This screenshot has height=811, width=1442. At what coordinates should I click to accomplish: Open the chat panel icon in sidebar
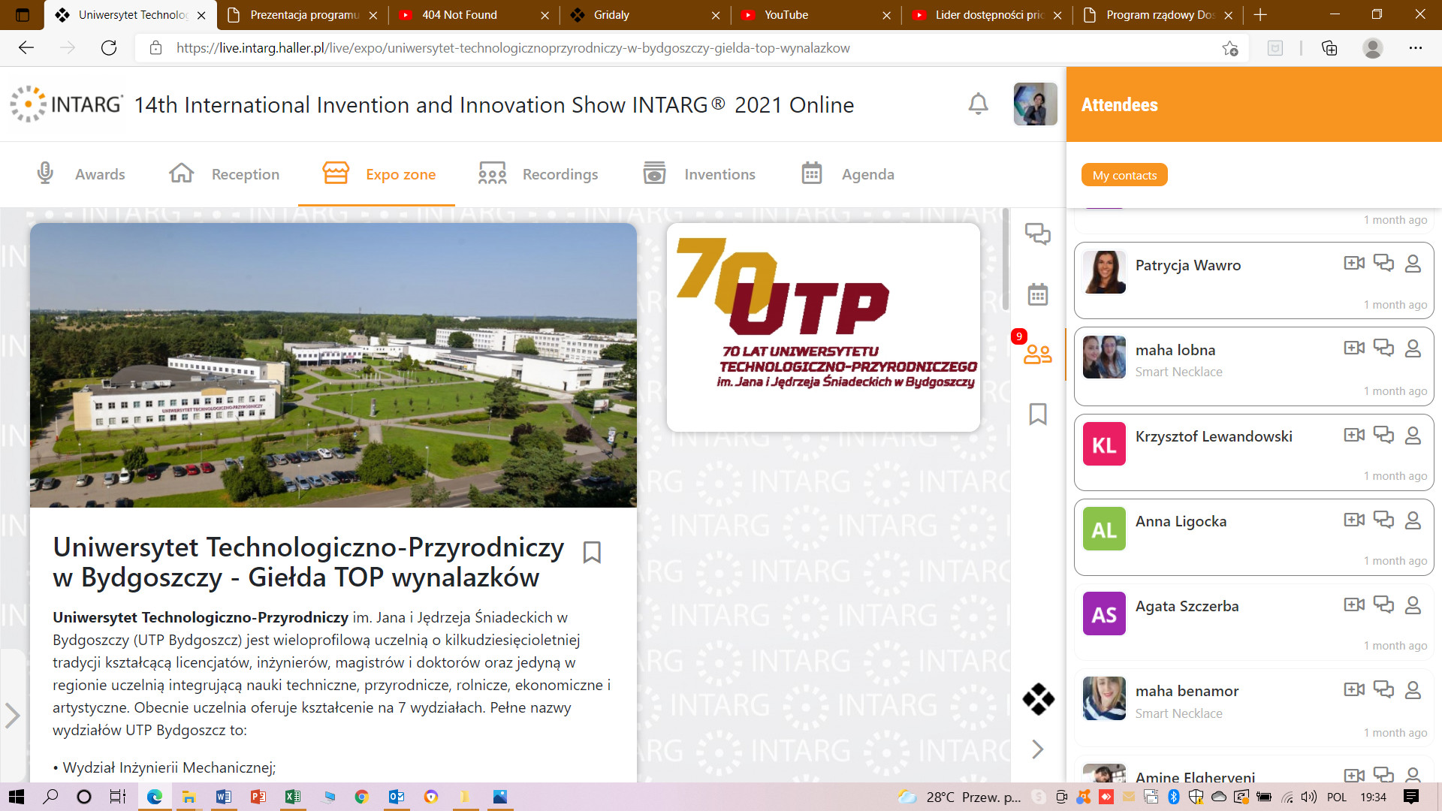1038,234
